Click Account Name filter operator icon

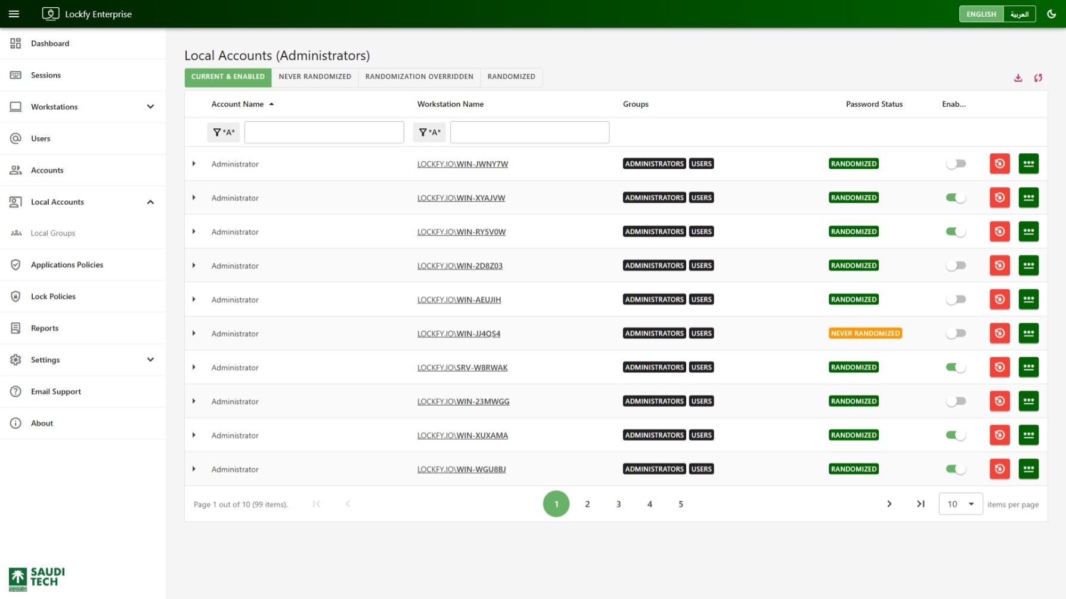[x=224, y=132]
